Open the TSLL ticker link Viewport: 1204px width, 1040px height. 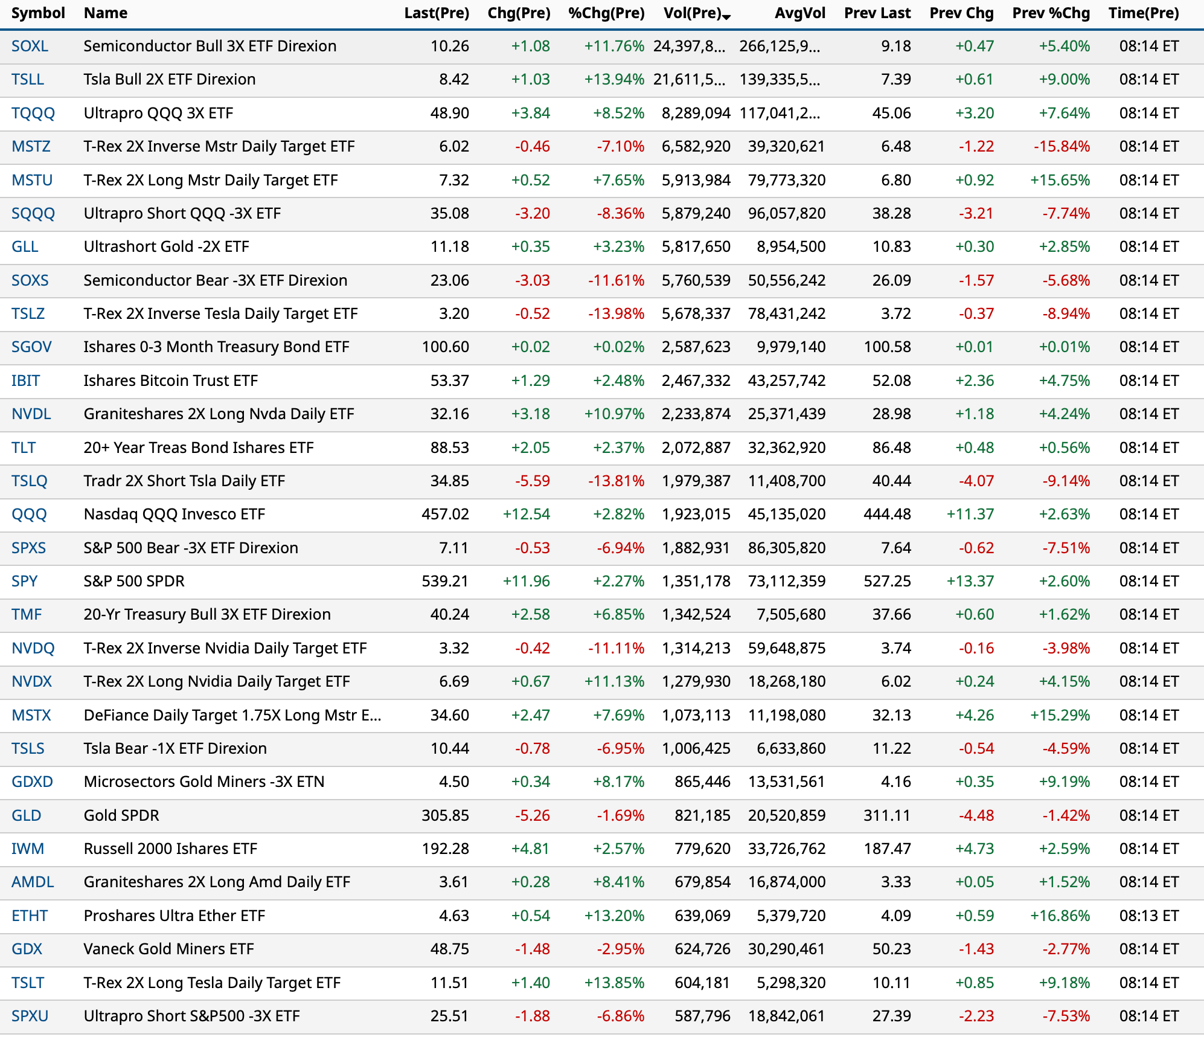coord(28,80)
